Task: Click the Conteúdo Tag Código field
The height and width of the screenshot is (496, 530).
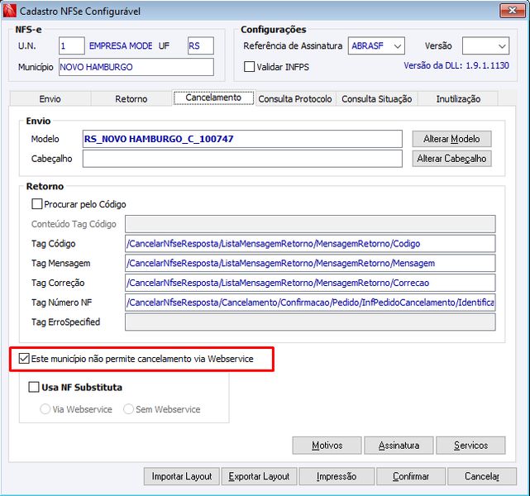Action: (x=310, y=224)
